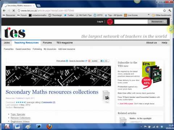This screenshot has height=130, width=174.
Task: Open the About us page
Action: click(x=152, y=43)
